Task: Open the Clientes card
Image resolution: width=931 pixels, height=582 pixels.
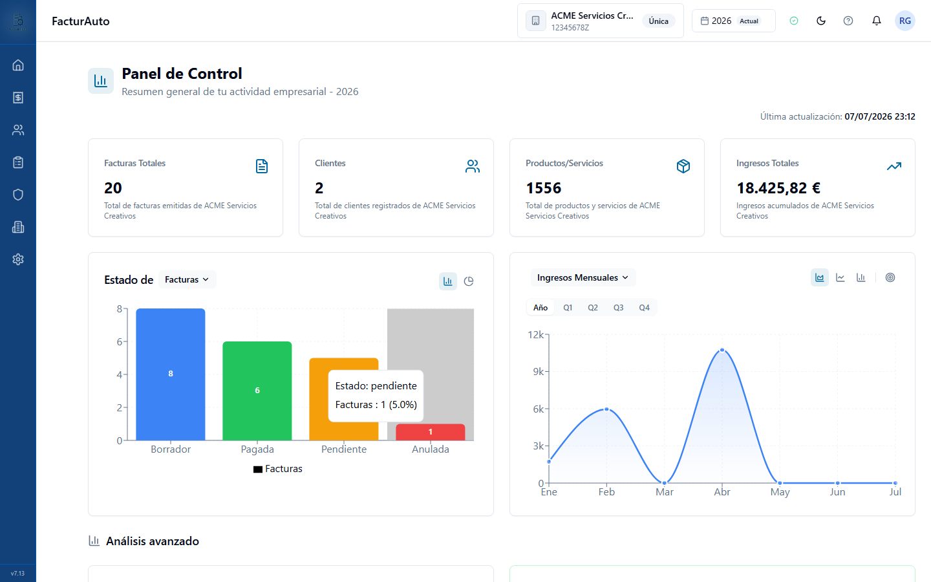Action: click(396, 188)
